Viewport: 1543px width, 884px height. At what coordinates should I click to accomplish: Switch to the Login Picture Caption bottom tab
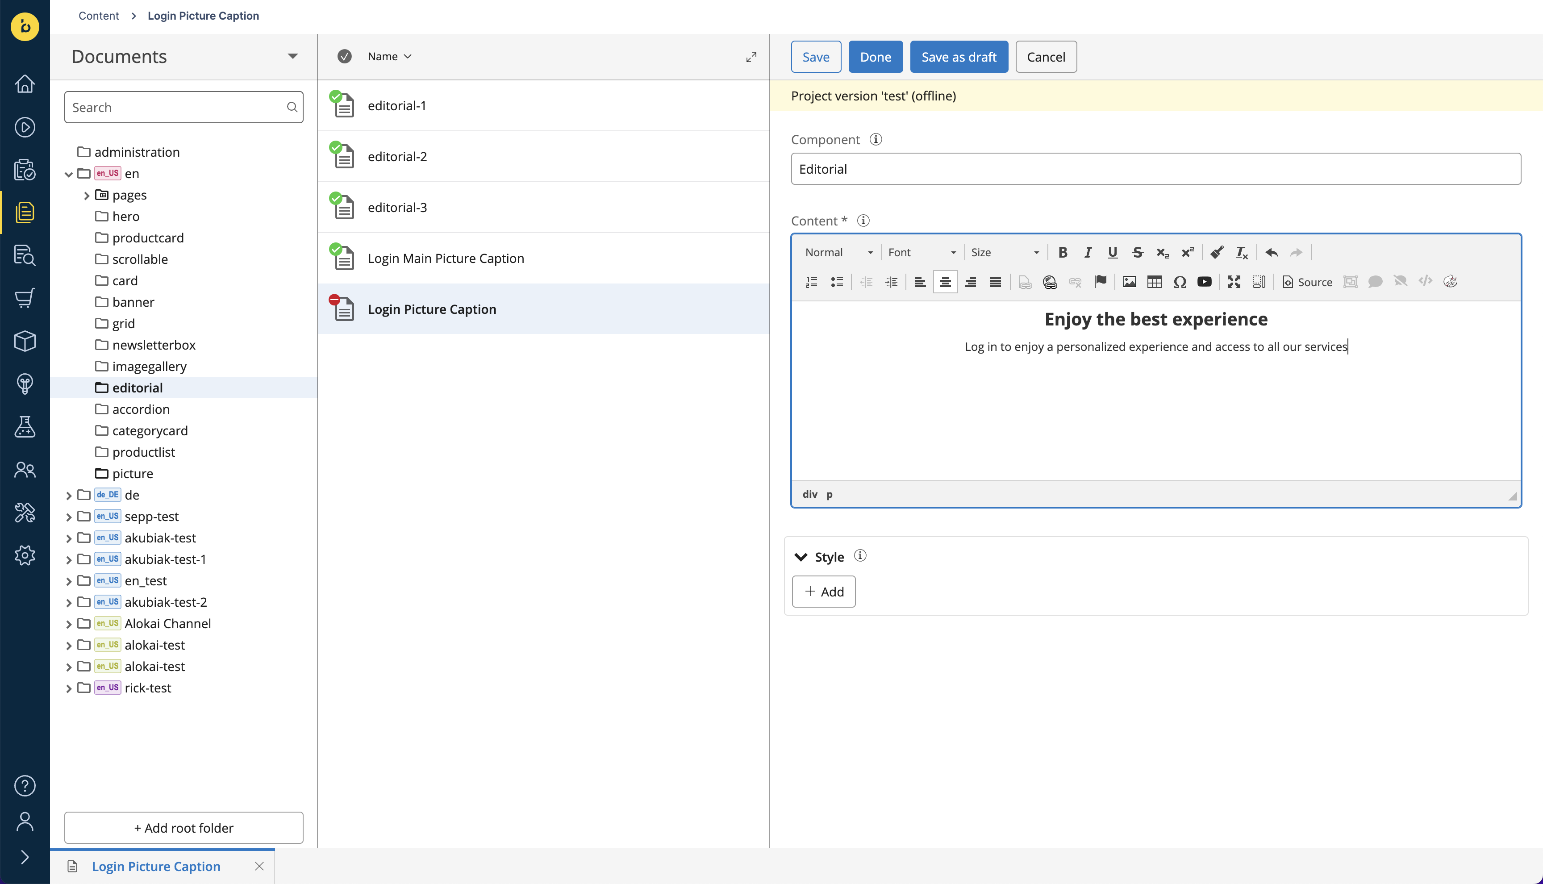coord(156,867)
